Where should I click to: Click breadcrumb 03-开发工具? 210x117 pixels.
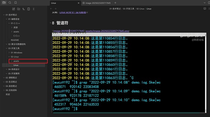pyautogui.click(x=128, y=9)
